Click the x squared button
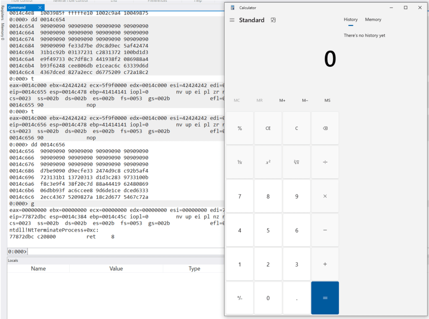Viewport: 429px width, 319px height. pyautogui.click(x=268, y=162)
